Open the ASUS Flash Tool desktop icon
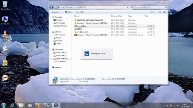Screen dimensions: 193x108 (5, 65)
